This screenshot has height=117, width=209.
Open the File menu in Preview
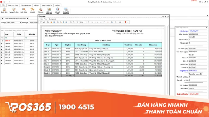click(x=42, y=19)
